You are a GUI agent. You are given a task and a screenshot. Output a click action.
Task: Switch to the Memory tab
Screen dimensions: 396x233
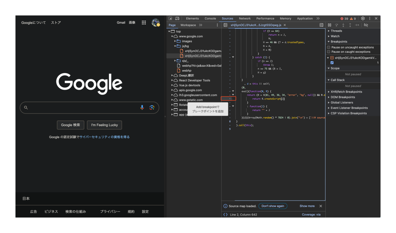[285, 18]
